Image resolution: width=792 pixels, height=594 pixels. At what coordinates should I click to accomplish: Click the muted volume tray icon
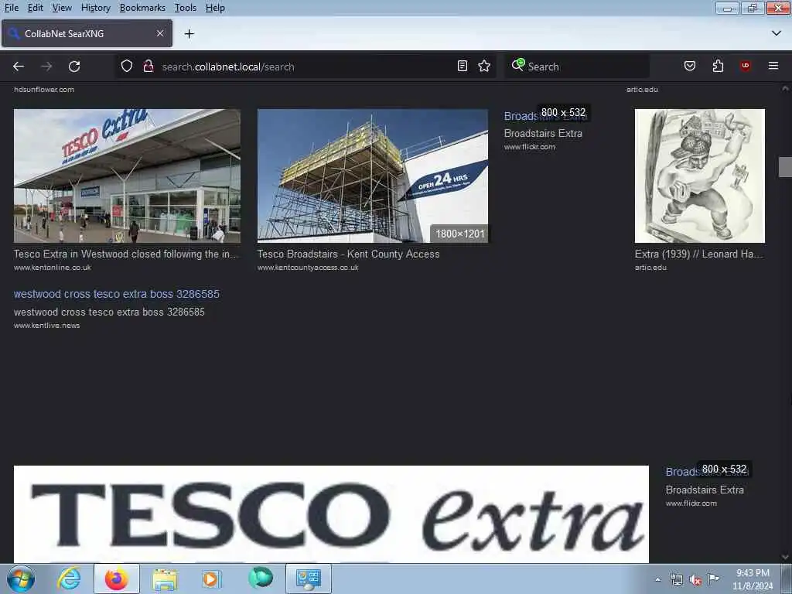[695, 579]
